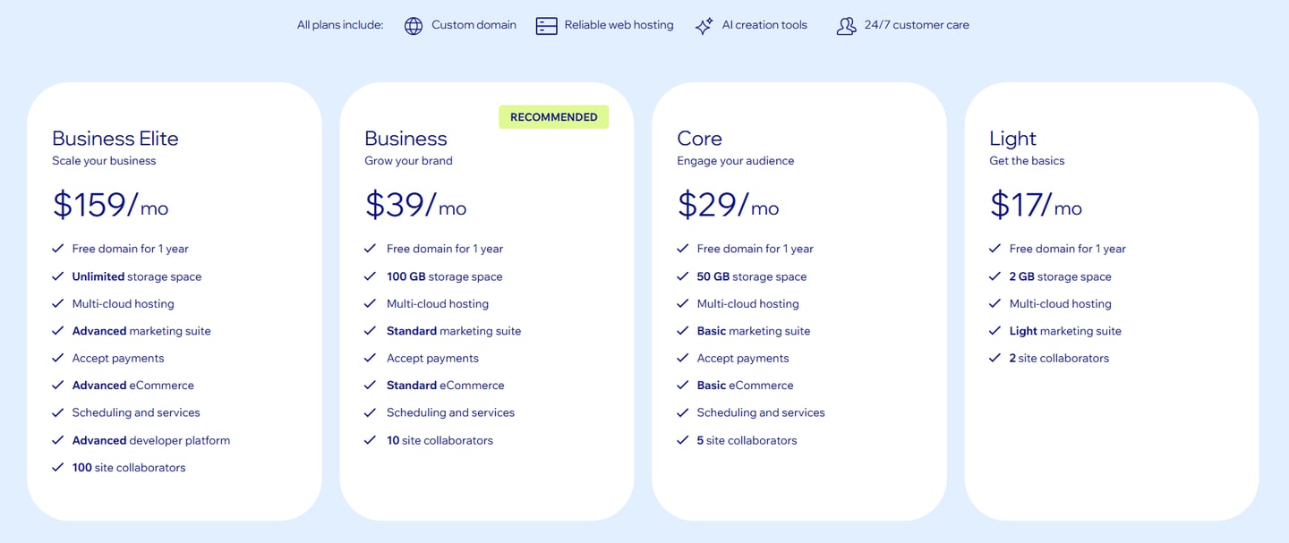Click the checkmark beside Unlimited storage space
The image size is (1289, 543).
pyautogui.click(x=57, y=276)
